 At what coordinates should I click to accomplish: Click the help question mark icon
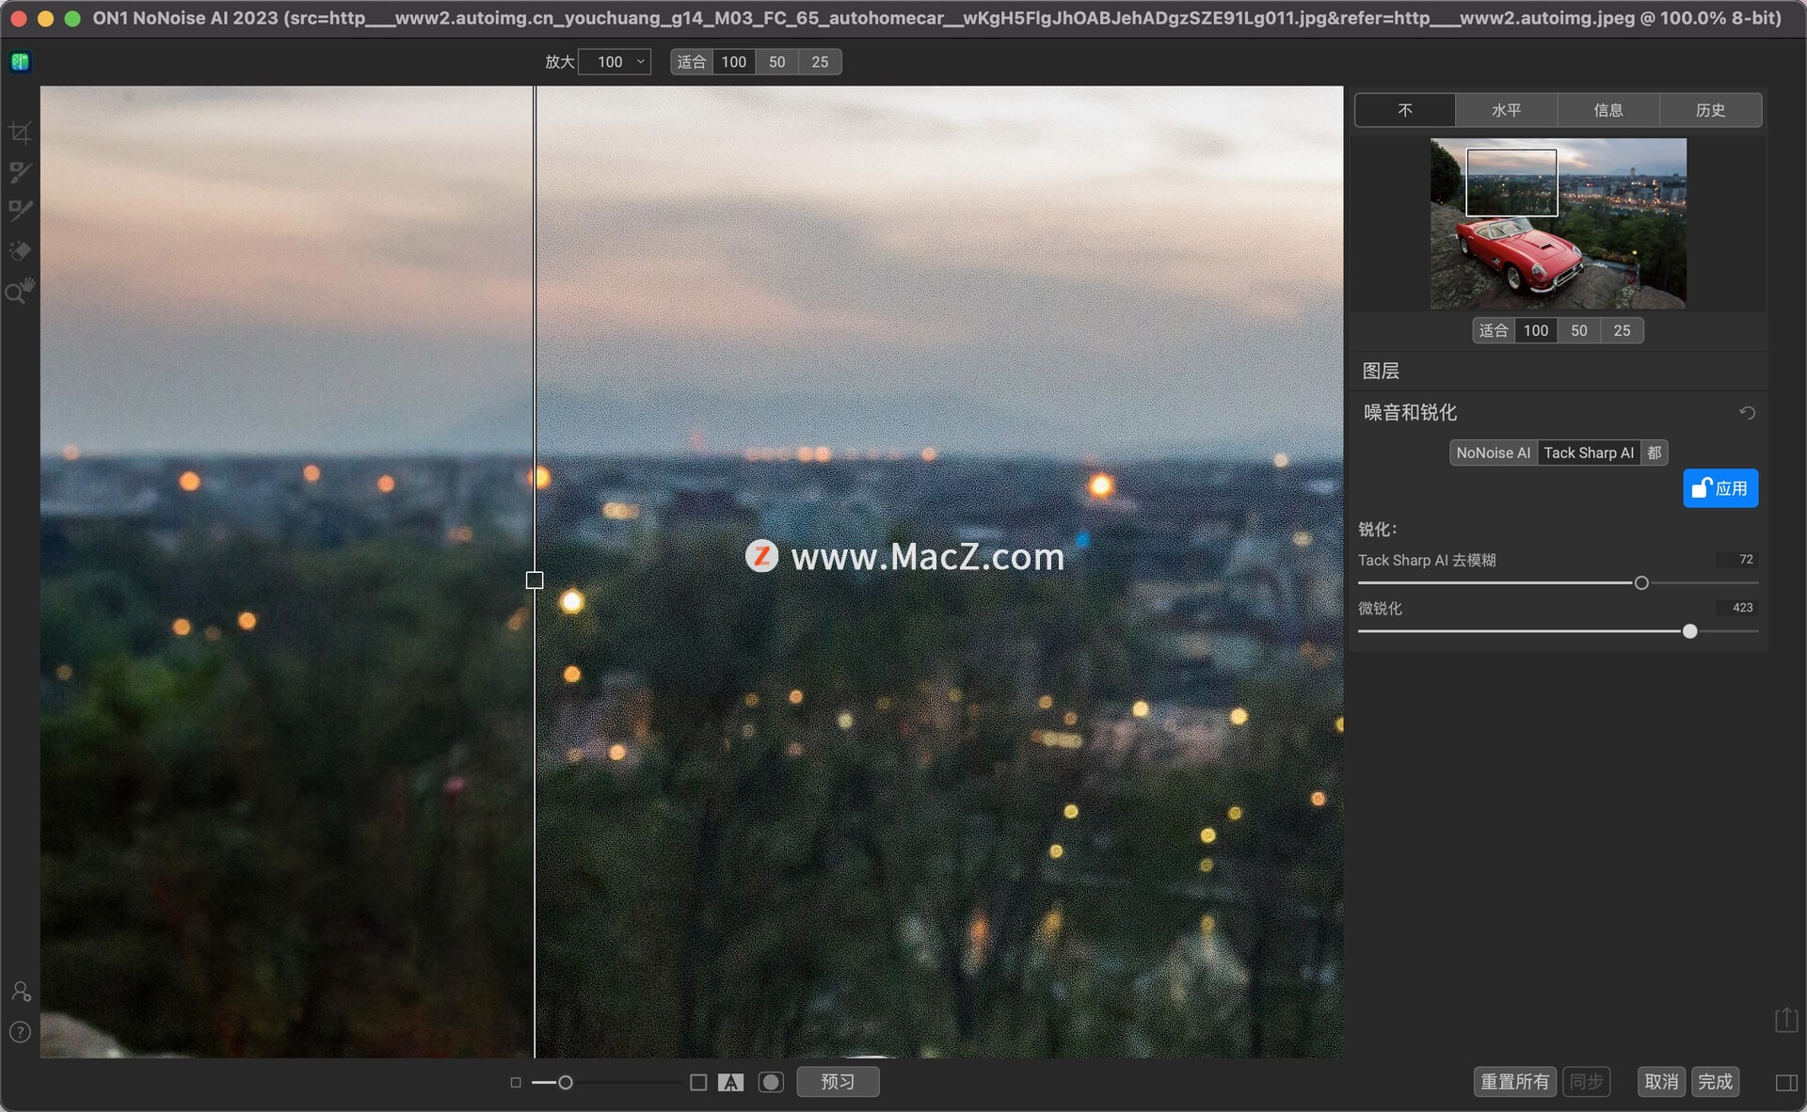coord(20,1032)
